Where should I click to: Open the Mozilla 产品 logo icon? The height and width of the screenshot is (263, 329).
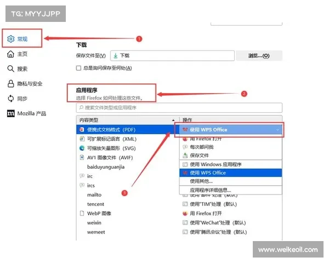pyautogui.click(x=11, y=113)
